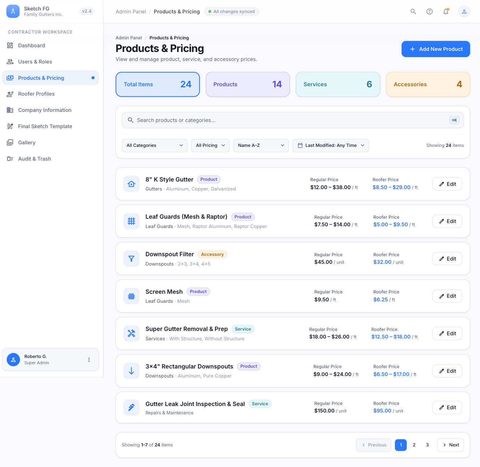Open the help question mark icon
480x467 pixels.
pos(429,12)
